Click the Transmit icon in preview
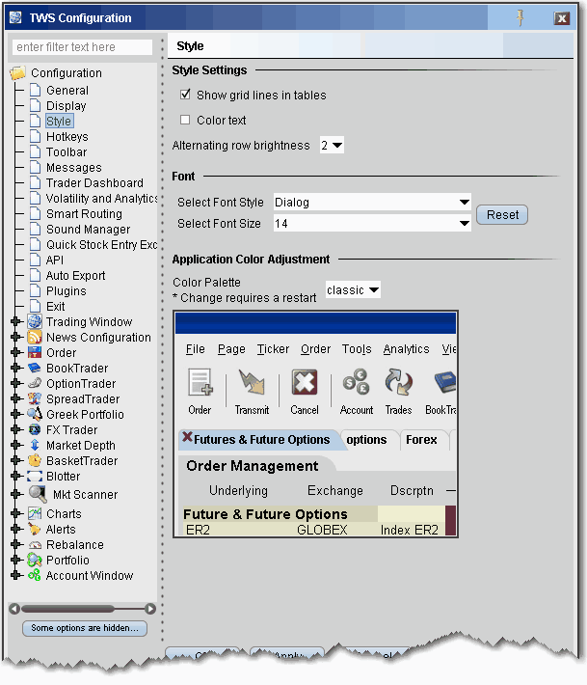587x685 pixels. coord(252,382)
